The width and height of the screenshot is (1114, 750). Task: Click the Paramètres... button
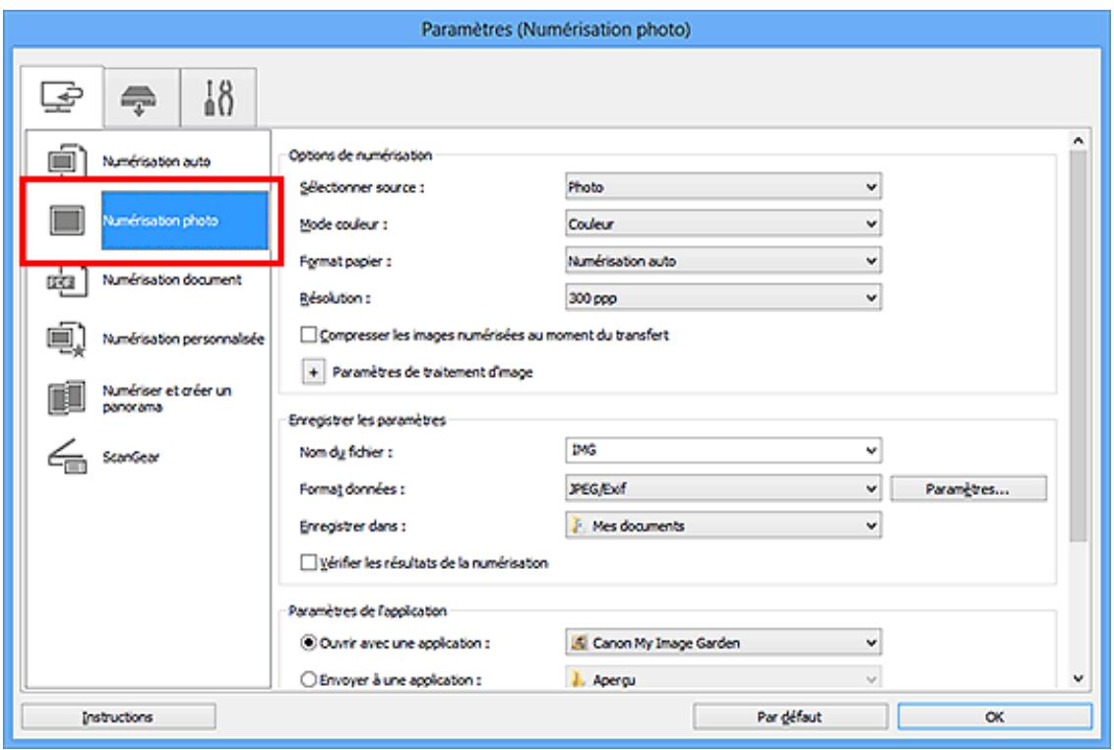coord(967,489)
